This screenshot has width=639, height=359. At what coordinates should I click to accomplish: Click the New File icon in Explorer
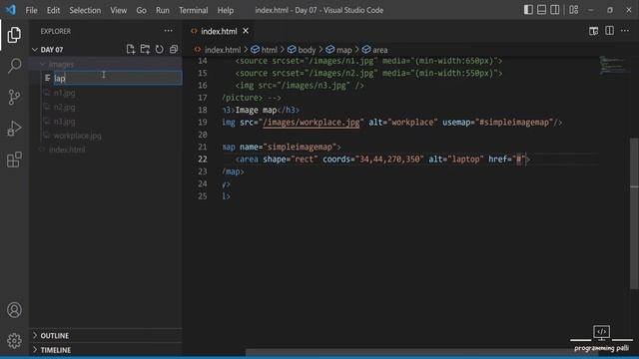click(131, 49)
